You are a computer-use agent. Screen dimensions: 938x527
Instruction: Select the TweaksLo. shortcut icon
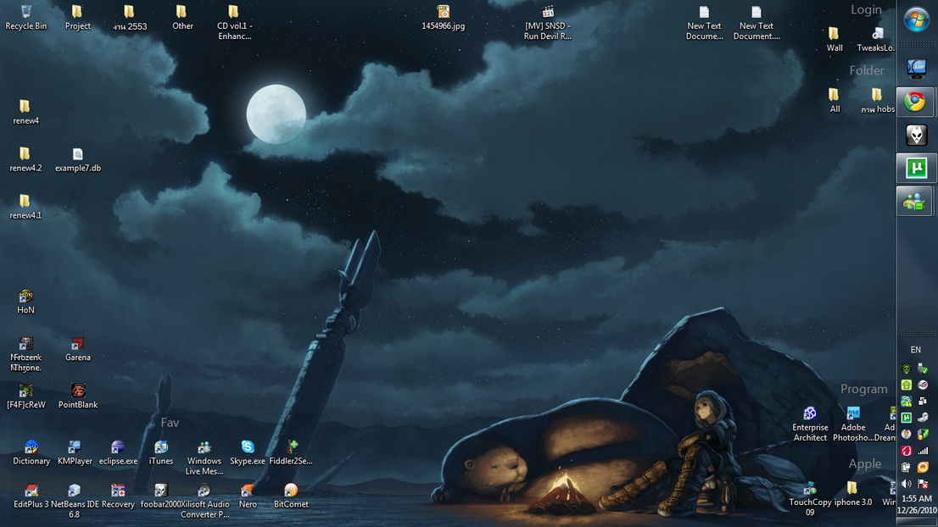point(876,40)
